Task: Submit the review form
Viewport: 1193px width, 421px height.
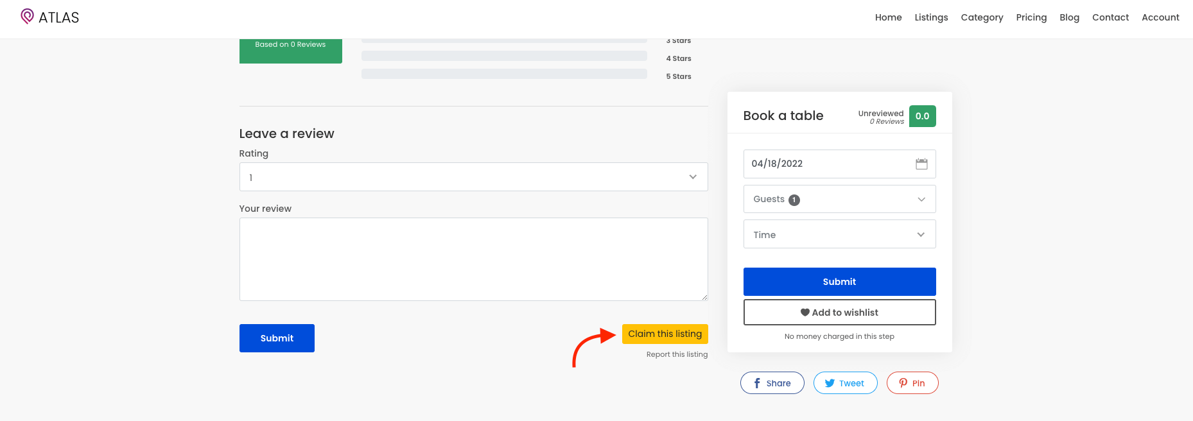Action: pyautogui.click(x=277, y=338)
